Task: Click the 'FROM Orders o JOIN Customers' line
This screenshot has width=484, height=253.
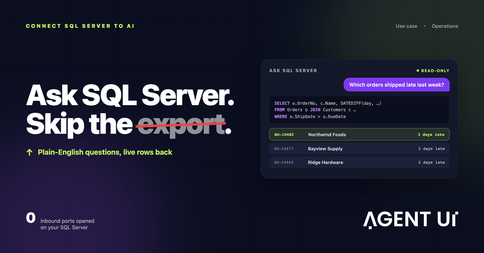Action: [315, 110]
